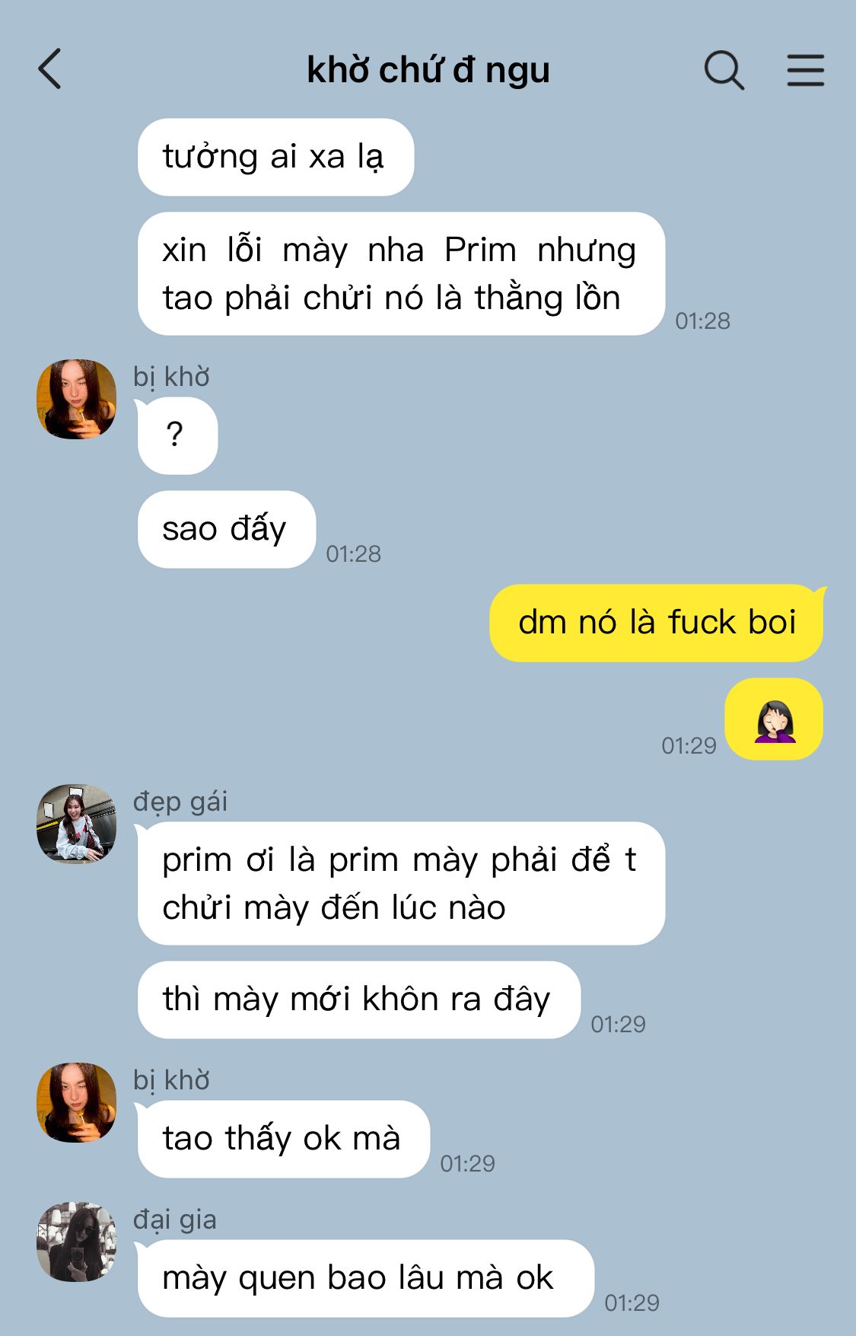Tap the 'mày quen bao lâu mà ok' bubble
856x1336 pixels.
click(x=365, y=1279)
